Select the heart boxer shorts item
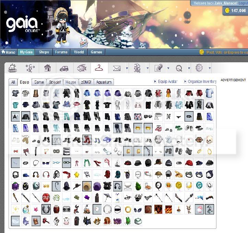The image size is (248, 233). click(x=138, y=116)
